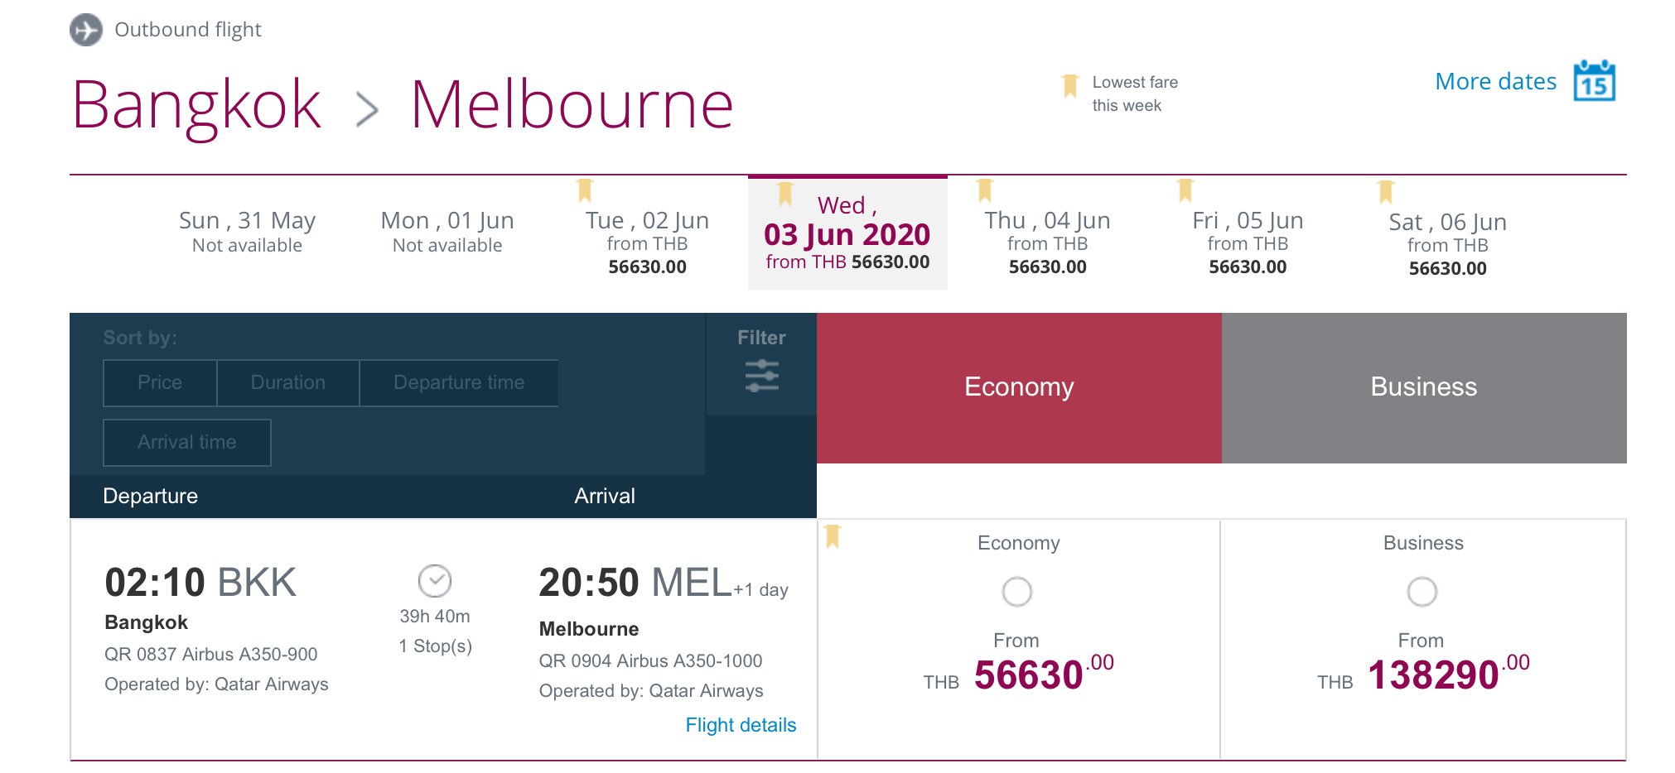Click the clock icon above 39h 40m
The height and width of the screenshot is (773, 1675).
435,581
